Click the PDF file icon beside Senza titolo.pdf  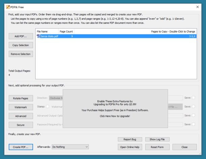click(38, 36)
